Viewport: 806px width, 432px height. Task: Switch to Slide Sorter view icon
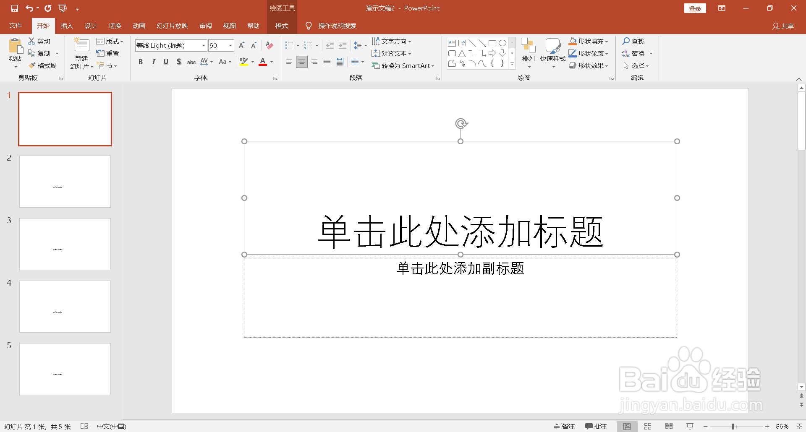[x=648, y=426]
